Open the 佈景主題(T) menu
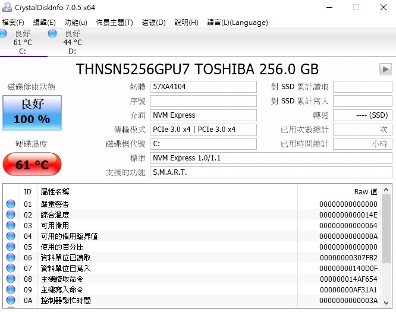This screenshot has height=312, width=396. [114, 23]
